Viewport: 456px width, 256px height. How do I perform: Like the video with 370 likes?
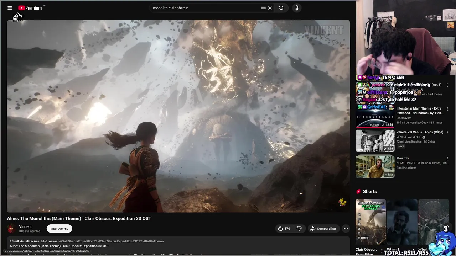coord(284,229)
